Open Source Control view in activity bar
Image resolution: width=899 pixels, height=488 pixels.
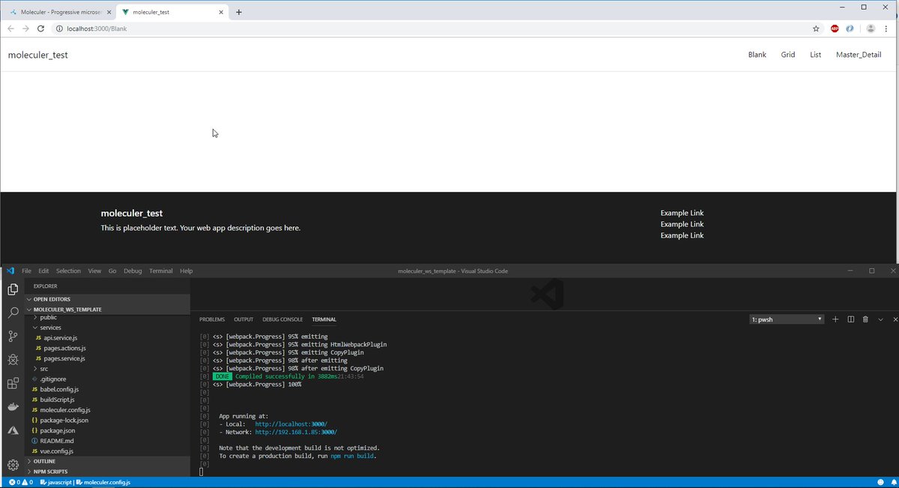(13, 336)
